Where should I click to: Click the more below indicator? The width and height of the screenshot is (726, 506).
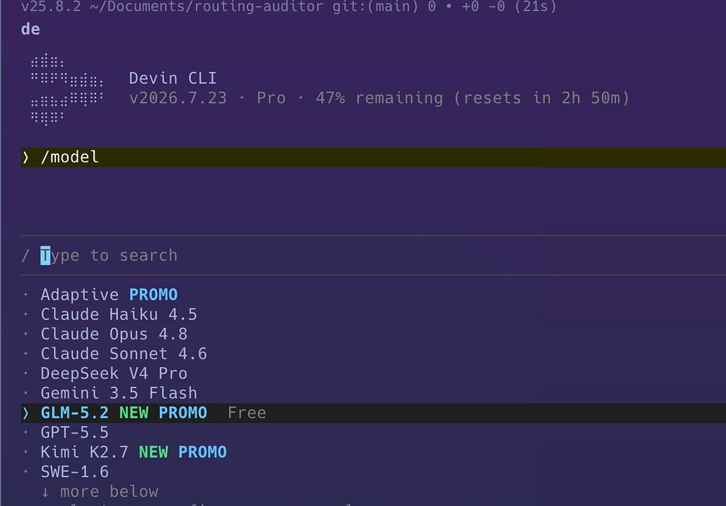[100, 492]
